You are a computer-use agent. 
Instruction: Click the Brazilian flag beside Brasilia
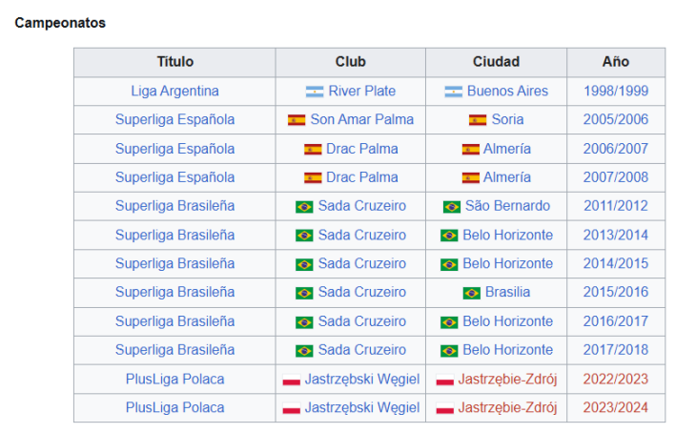click(x=472, y=293)
